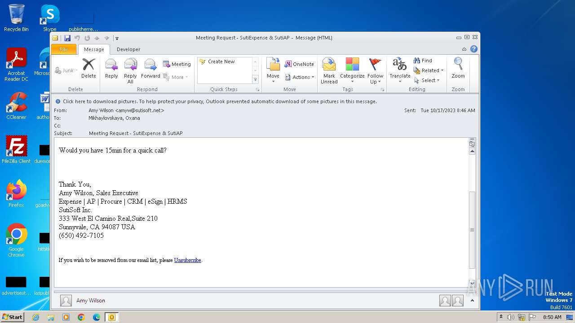The width and height of the screenshot is (575, 323).
Task: Open the Select dropdown
Action: click(x=427, y=80)
